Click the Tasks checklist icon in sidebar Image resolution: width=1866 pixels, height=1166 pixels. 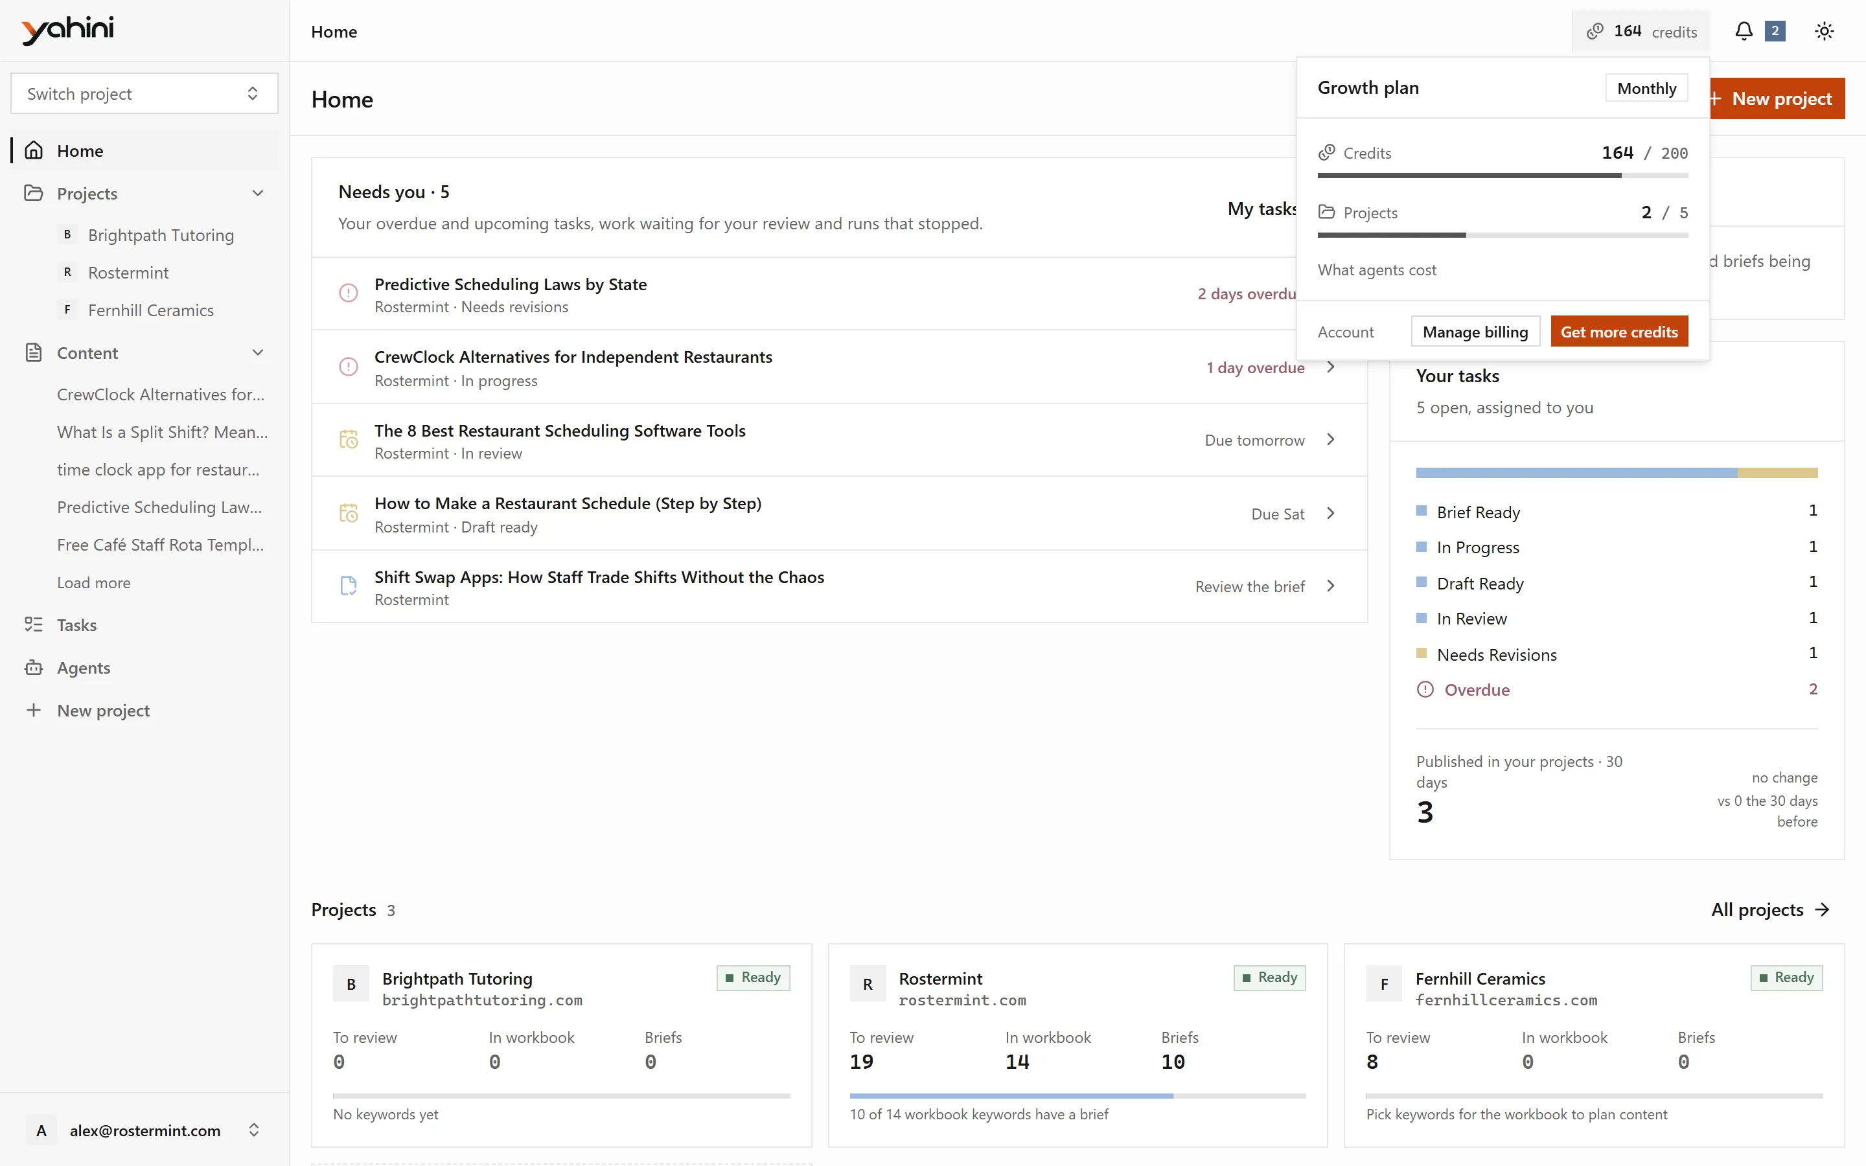pos(33,624)
